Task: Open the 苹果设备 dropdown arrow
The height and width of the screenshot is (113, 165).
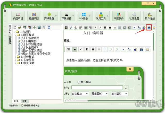Action: click(73, 16)
